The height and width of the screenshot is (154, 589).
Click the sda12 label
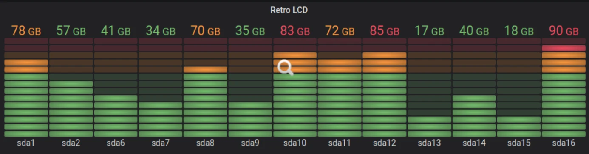pos(385,143)
